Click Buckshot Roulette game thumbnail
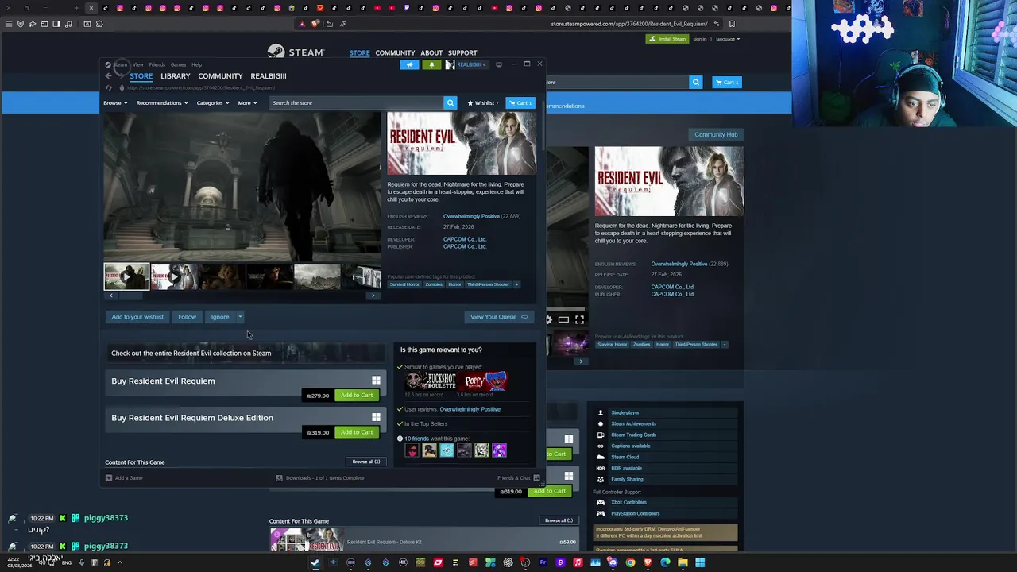1017x572 pixels. tap(431, 381)
